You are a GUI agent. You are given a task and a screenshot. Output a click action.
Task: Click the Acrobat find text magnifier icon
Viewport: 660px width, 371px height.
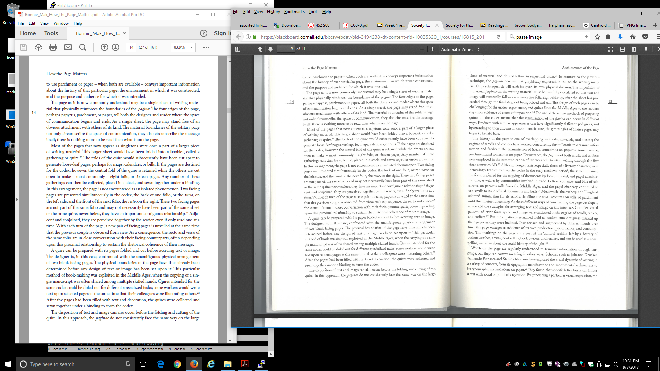point(82,47)
